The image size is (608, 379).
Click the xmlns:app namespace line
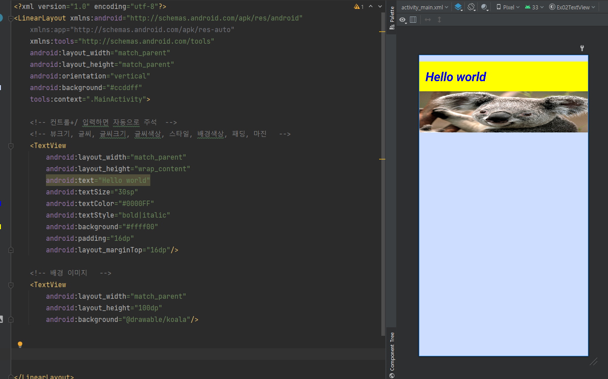coord(132,30)
